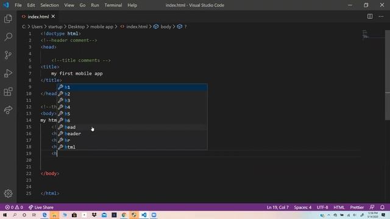
Task: Click Prettier in status bar
Action: click(x=356, y=207)
